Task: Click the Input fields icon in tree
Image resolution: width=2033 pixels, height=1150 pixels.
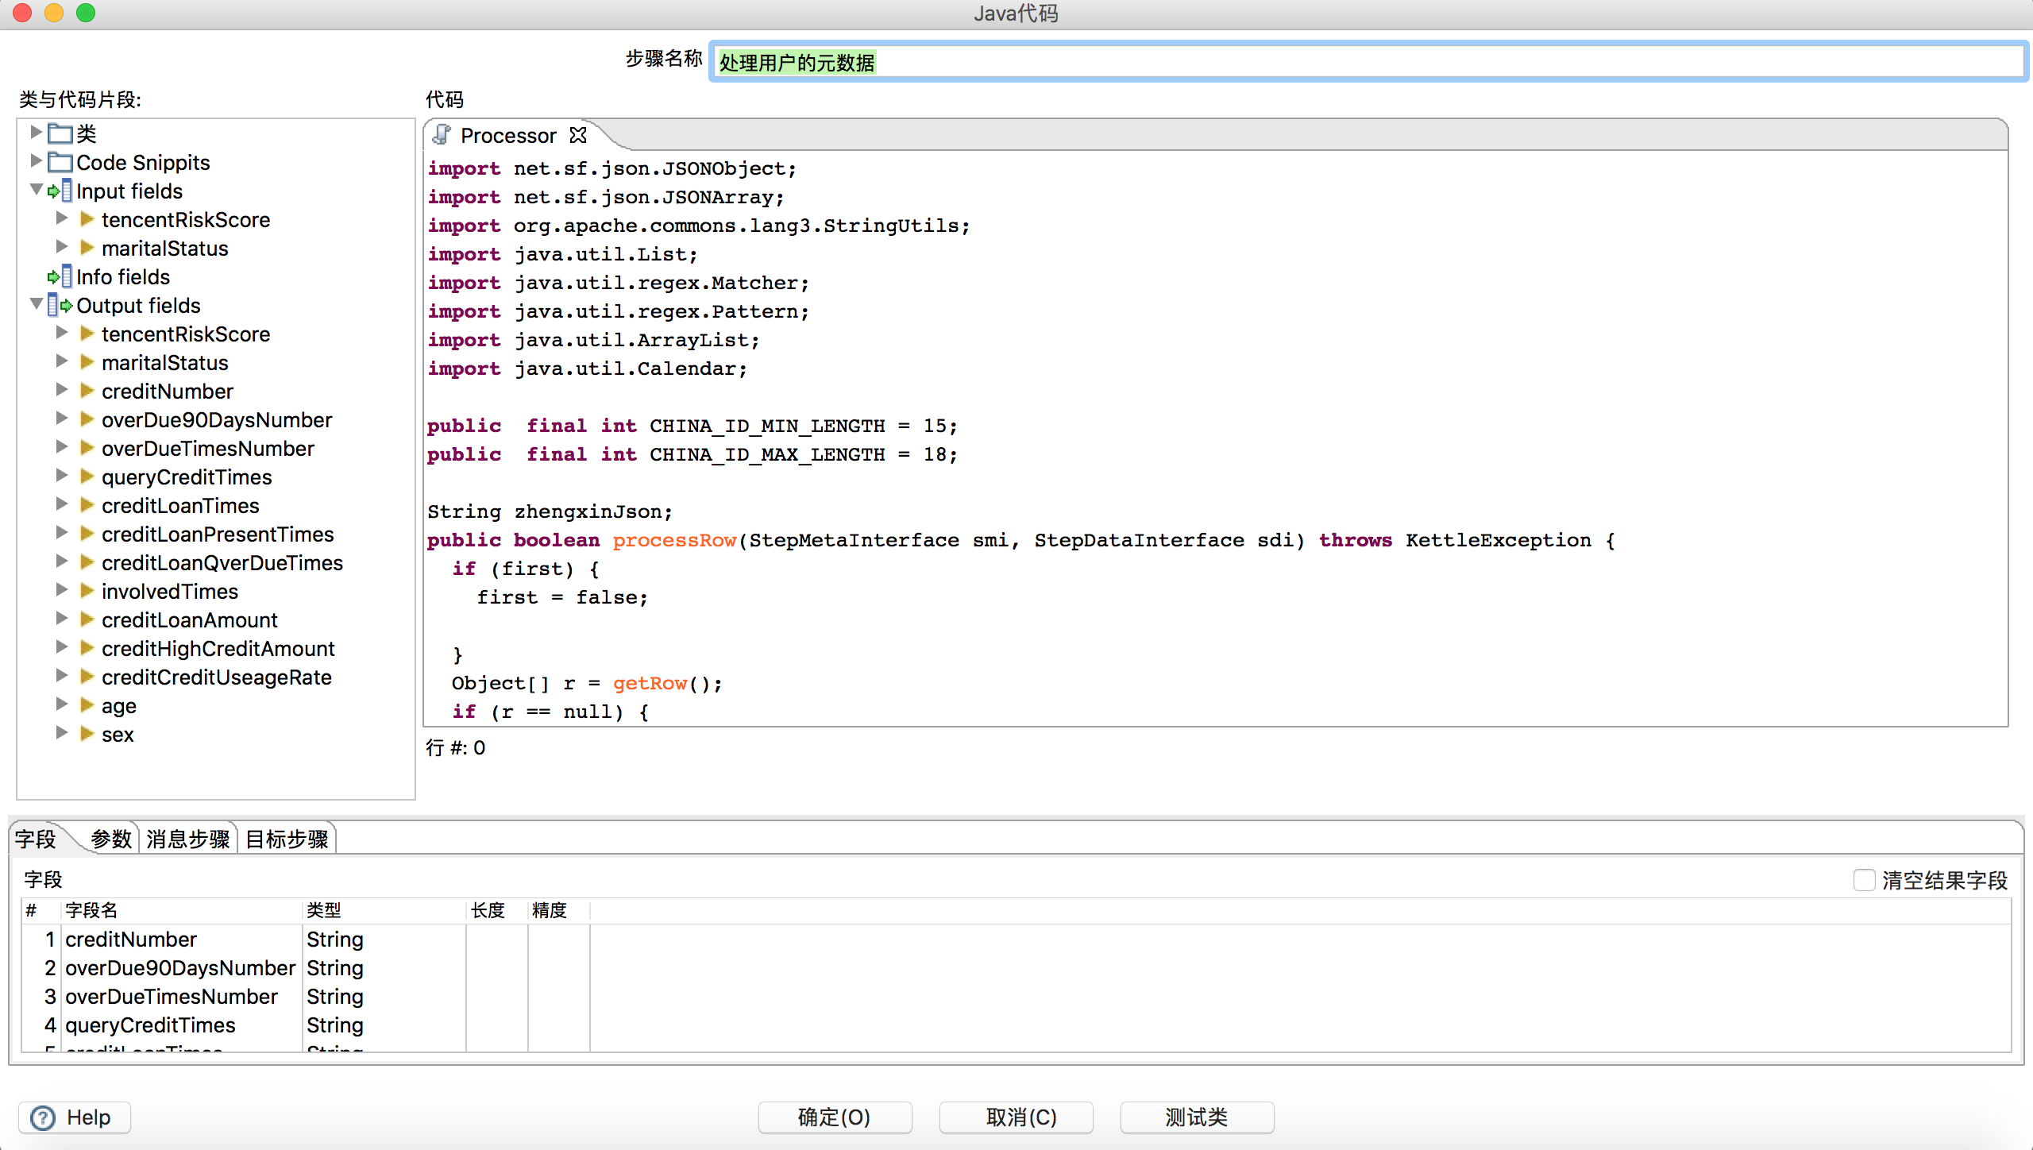Action: pyautogui.click(x=60, y=191)
